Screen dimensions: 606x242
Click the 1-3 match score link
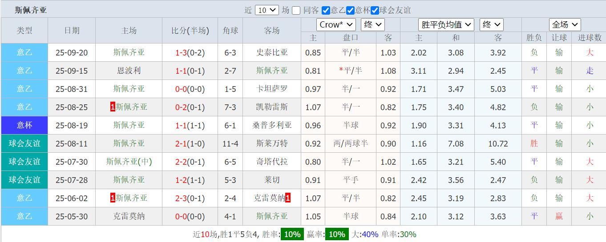(x=181, y=52)
